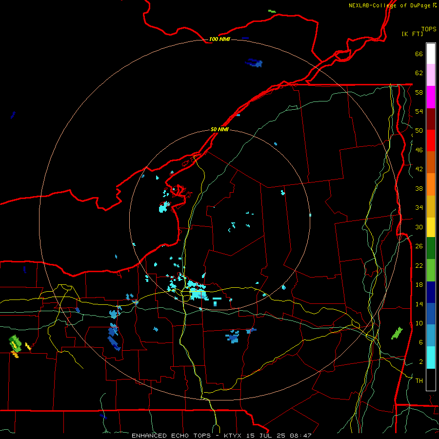Image resolution: width=439 pixels, height=439 pixels.
Task: Click the yellow legend swatch
Action: tap(431, 227)
